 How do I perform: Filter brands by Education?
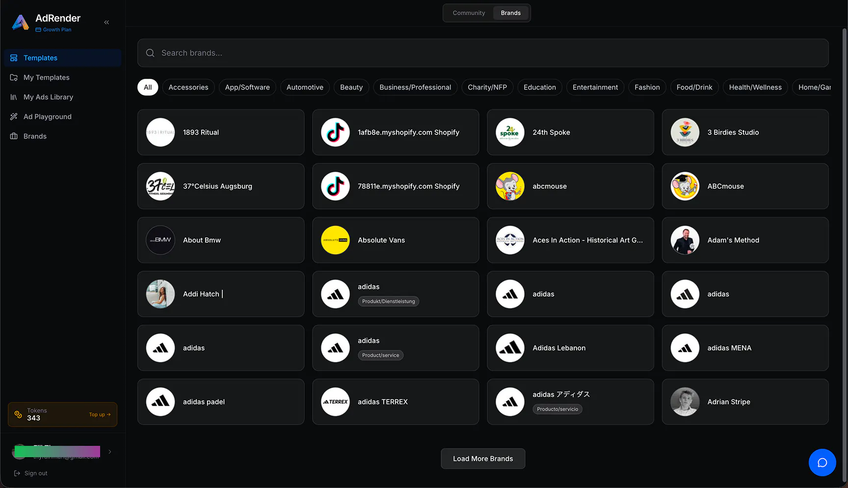[540, 87]
